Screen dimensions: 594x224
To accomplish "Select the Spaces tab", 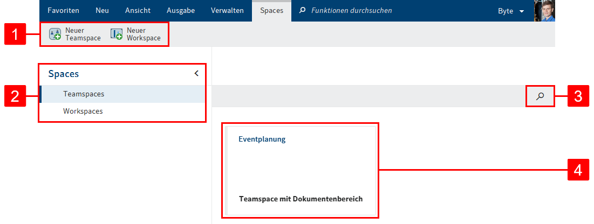I will tap(271, 11).
